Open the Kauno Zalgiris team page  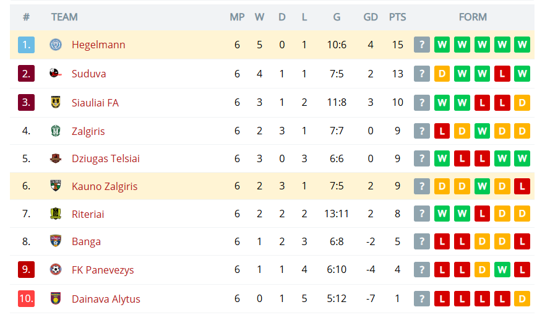tap(105, 186)
